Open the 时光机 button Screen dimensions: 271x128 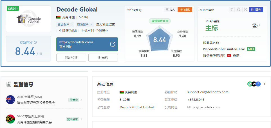103,58
